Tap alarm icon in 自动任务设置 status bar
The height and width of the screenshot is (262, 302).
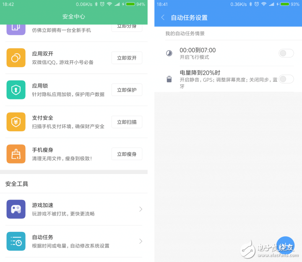(257, 4)
